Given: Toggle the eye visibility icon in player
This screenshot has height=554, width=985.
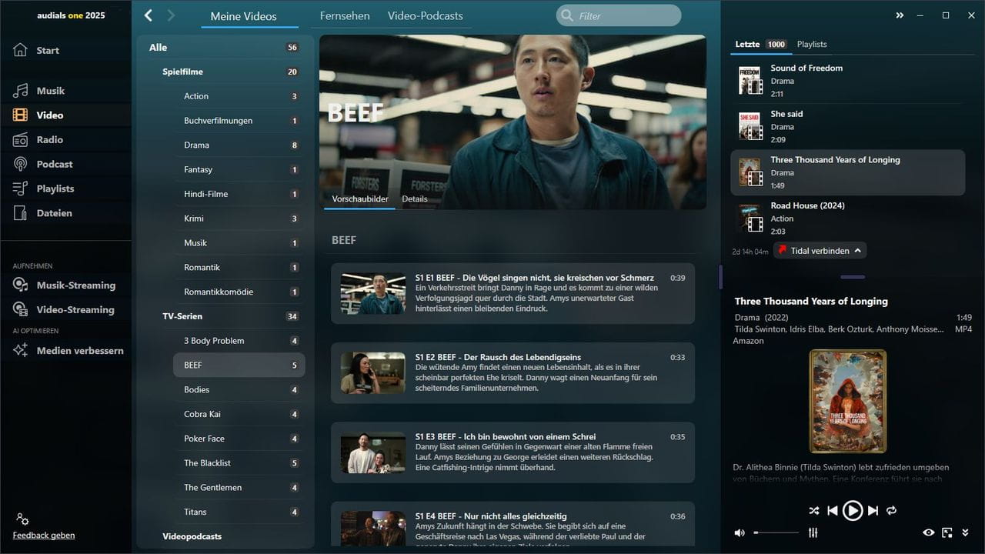Looking at the screenshot, I should click(x=928, y=532).
